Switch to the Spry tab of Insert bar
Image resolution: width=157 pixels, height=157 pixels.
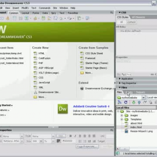54,13
